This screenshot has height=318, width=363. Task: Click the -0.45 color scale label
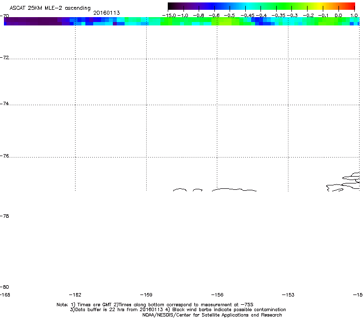pyautogui.click(x=248, y=16)
